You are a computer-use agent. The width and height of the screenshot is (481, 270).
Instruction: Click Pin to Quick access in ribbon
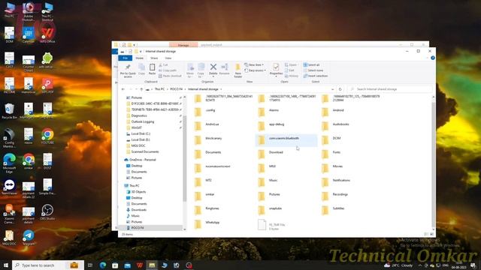point(128,70)
